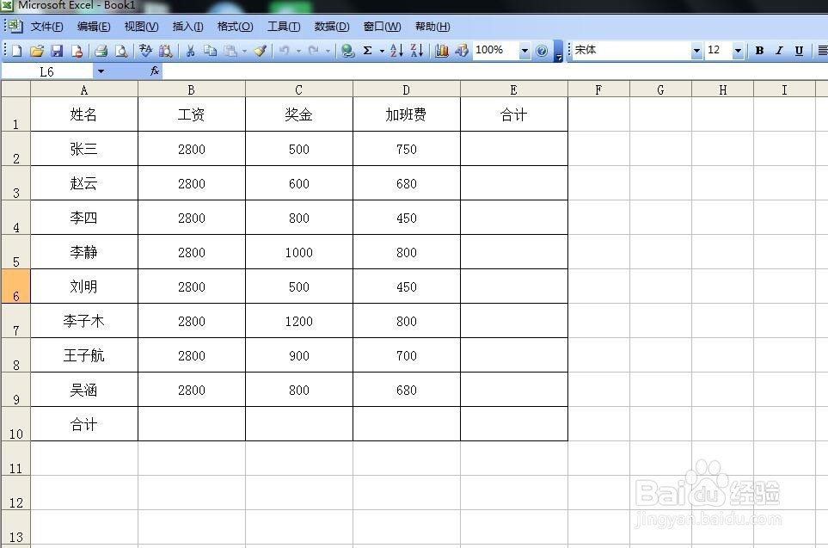Expand the font name dropdown for 宋体

tap(696, 51)
